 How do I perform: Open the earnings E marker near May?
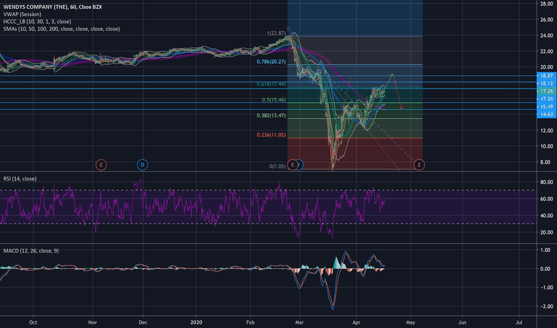419,165
